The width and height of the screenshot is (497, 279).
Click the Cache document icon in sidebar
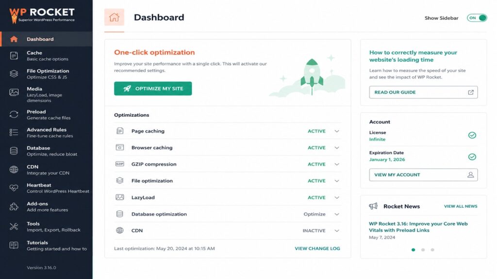point(14,56)
